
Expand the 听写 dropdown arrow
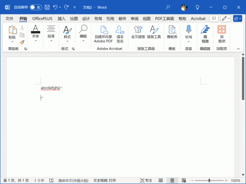189,41
